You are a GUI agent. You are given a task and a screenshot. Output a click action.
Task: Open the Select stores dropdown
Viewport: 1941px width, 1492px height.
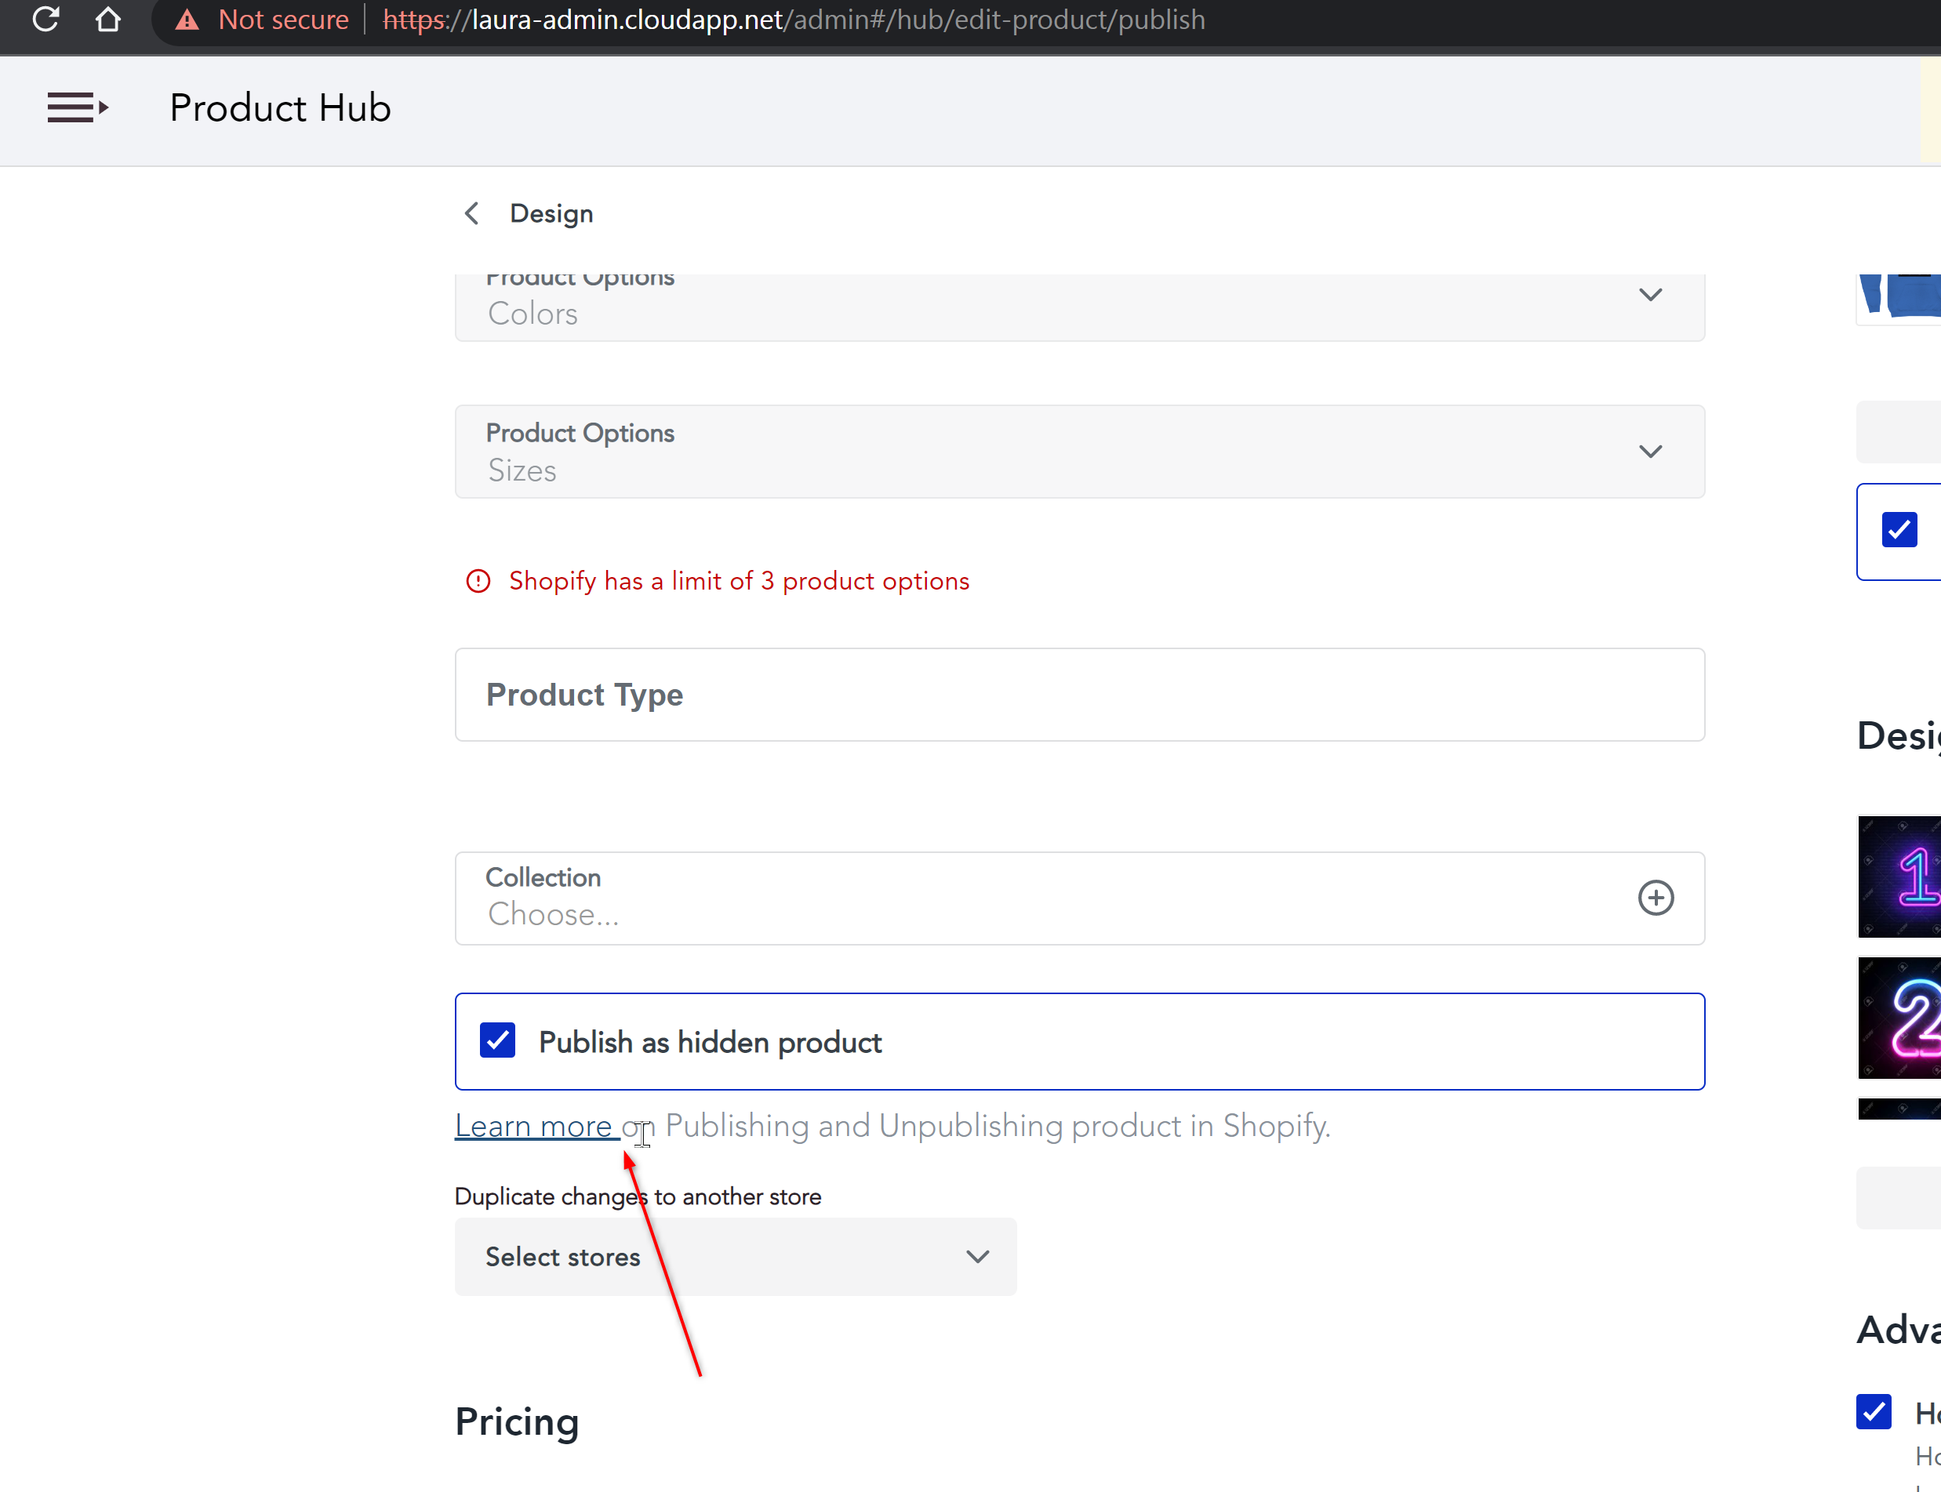point(735,1257)
